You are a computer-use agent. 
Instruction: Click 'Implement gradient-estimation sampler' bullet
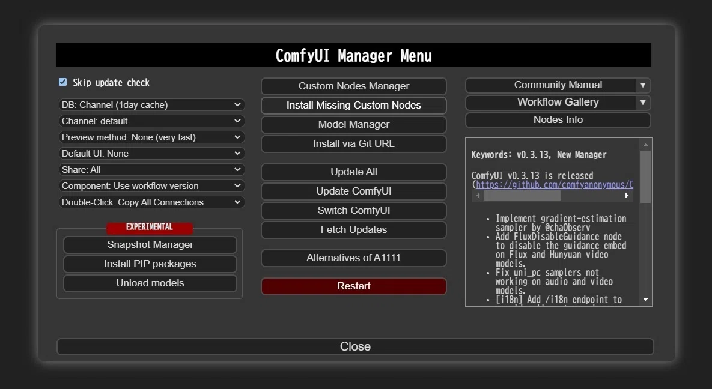tap(561, 223)
